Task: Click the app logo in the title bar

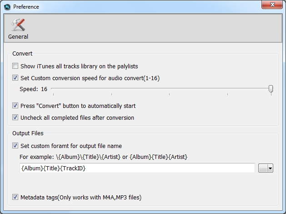Action: click(x=7, y=7)
